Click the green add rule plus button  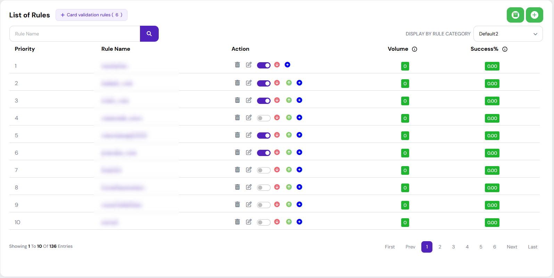[535, 15]
